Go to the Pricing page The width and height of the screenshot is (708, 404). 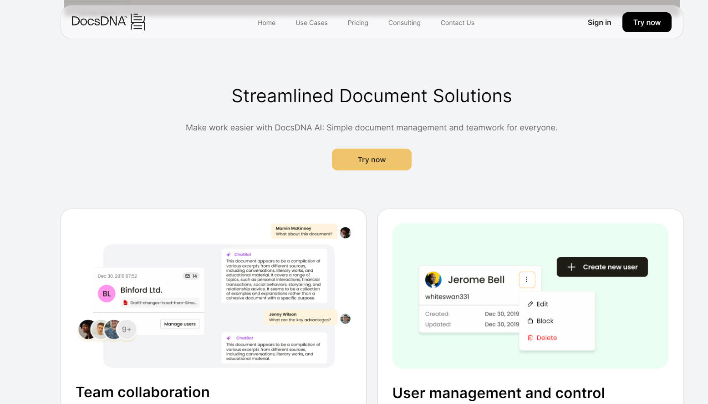(x=358, y=23)
